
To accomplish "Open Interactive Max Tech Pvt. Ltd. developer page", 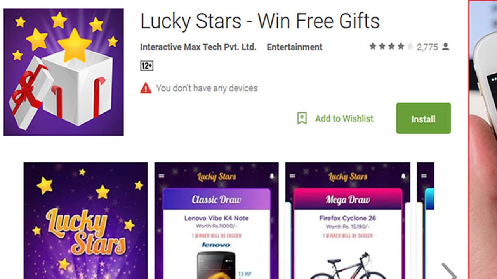I will coord(198,47).
